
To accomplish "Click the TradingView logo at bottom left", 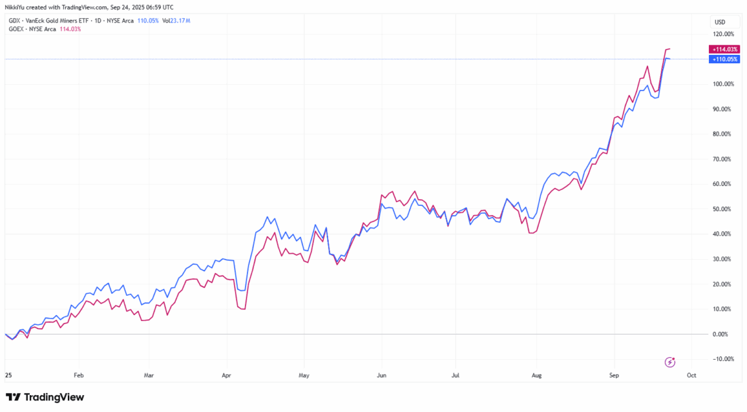I will click(45, 397).
